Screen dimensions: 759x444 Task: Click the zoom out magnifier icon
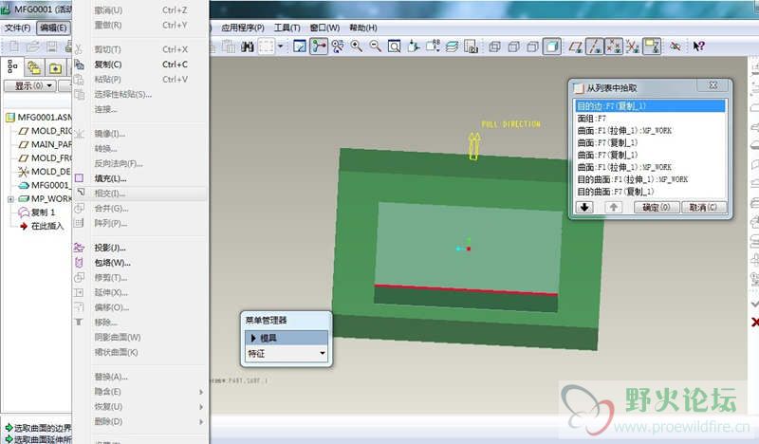point(375,46)
